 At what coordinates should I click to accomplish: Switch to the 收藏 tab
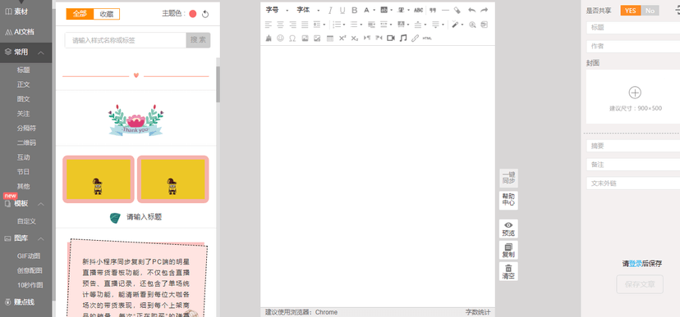107,14
